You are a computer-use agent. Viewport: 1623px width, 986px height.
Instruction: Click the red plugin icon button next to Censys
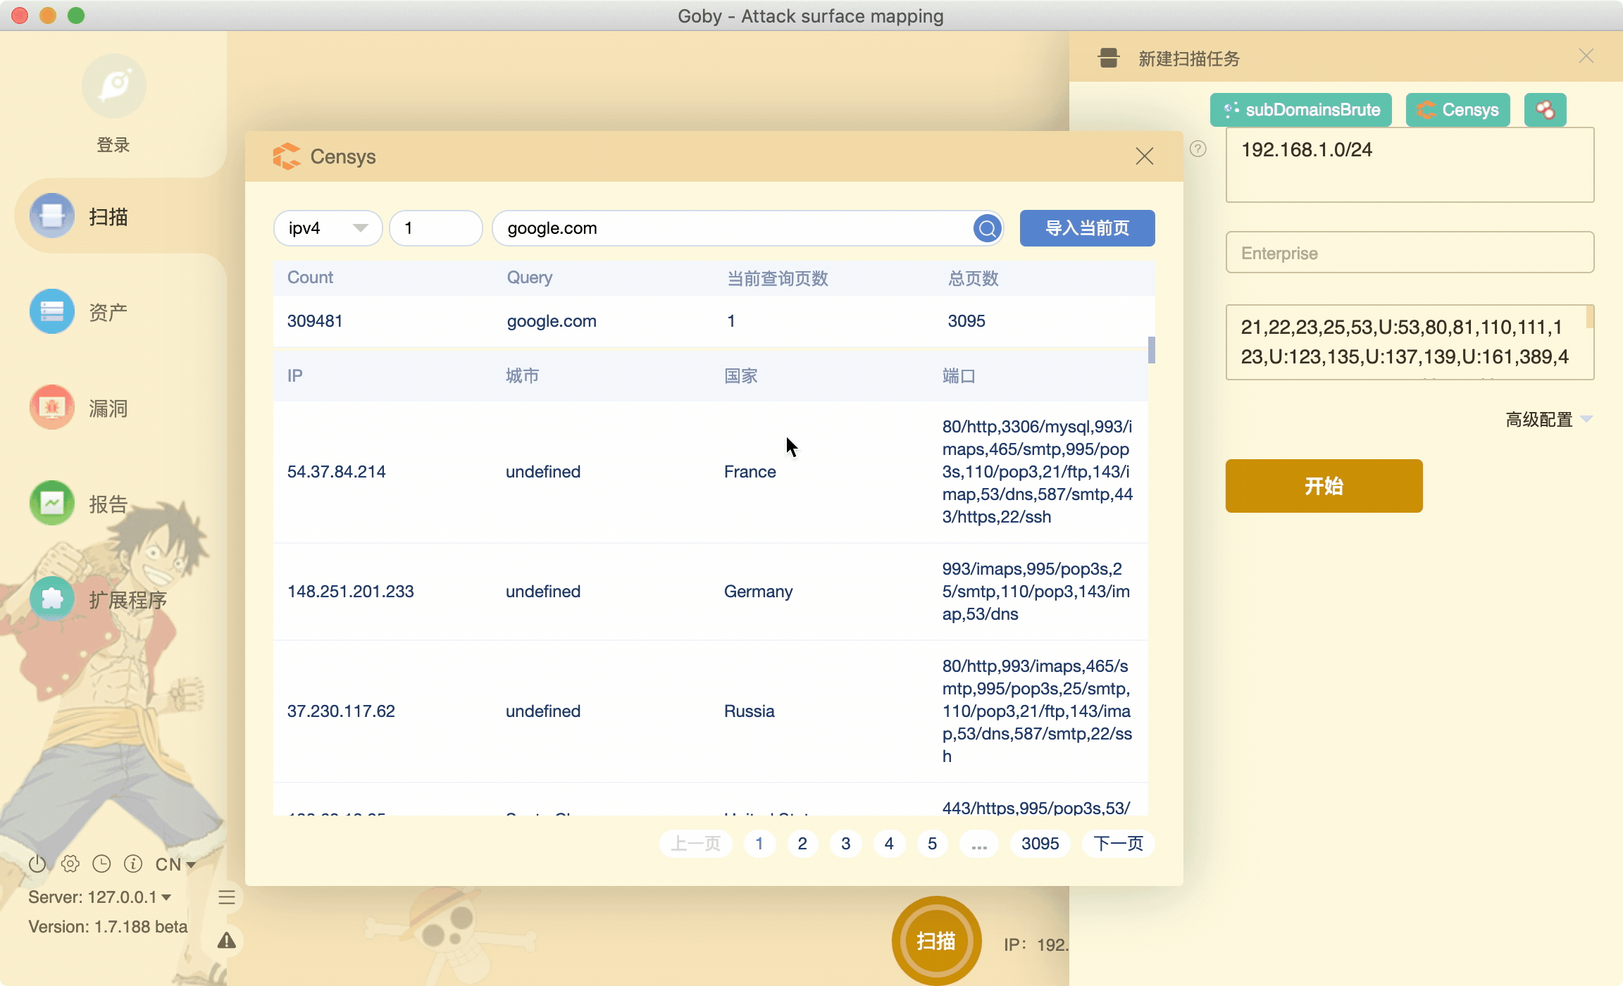(x=1545, y=110)
